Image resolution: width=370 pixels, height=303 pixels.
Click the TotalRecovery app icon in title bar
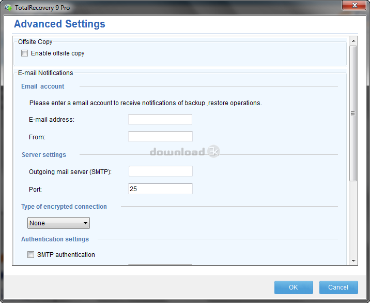pos(8,8)
